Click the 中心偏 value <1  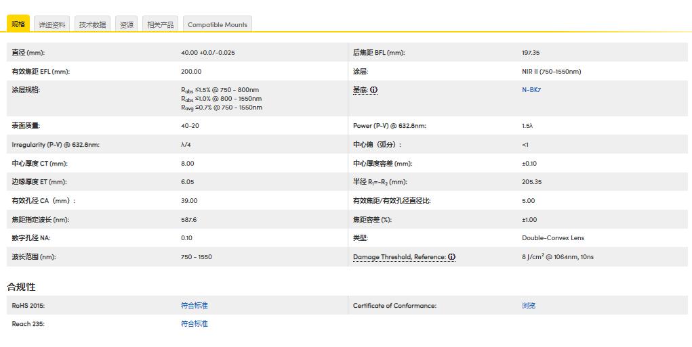click(525, 145)
